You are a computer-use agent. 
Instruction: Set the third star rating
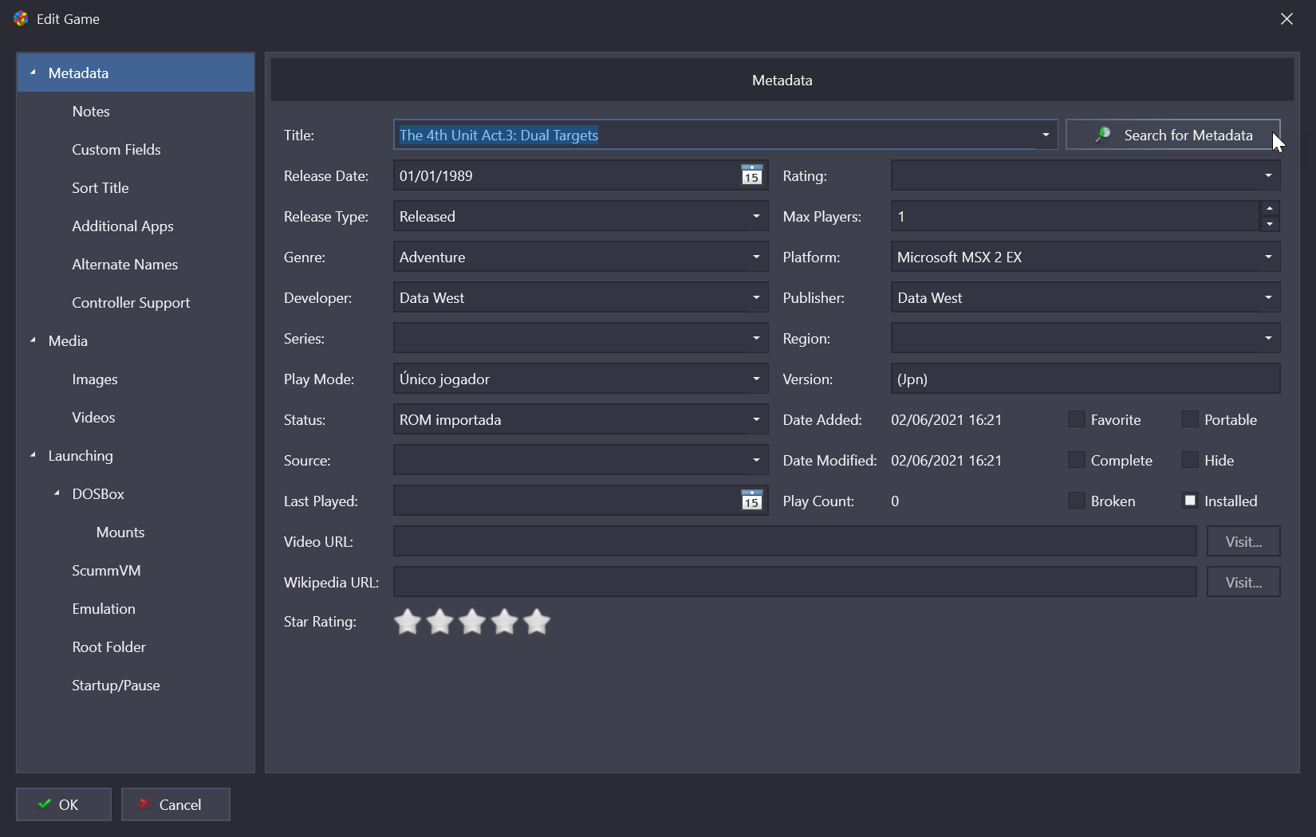(472, 622)
